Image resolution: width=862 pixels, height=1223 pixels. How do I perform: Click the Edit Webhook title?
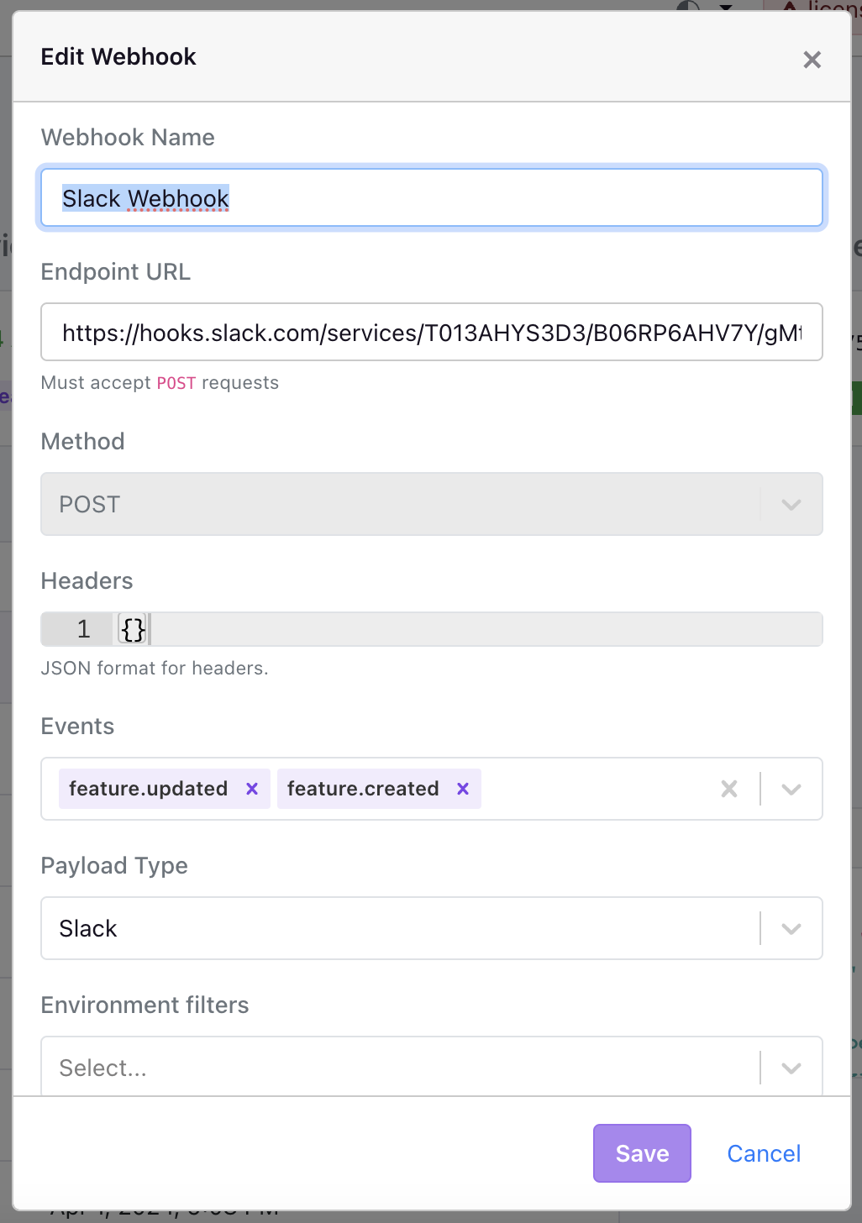point(118,56)
